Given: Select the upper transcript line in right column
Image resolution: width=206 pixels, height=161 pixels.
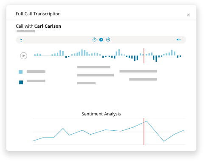Looking at the screenshot, I should pos(138,71).
